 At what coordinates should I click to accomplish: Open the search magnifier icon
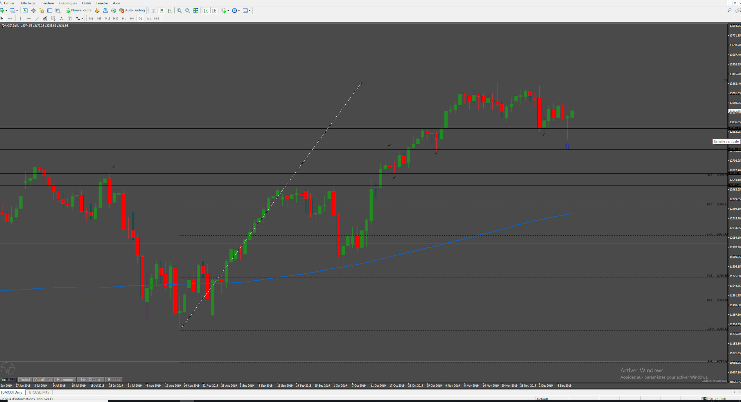pos(729,10)
